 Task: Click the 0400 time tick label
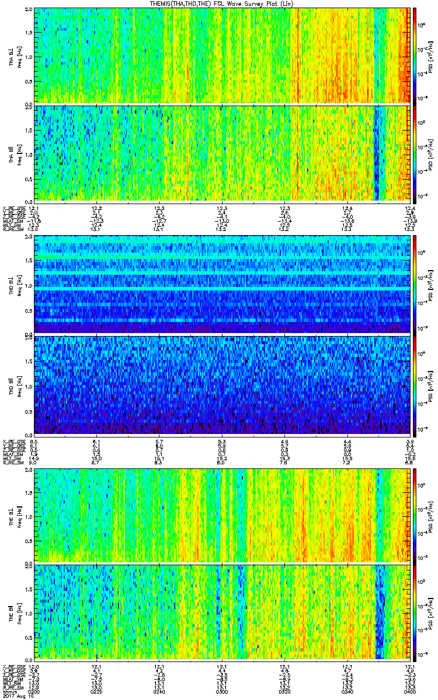[x=409, y=691]
